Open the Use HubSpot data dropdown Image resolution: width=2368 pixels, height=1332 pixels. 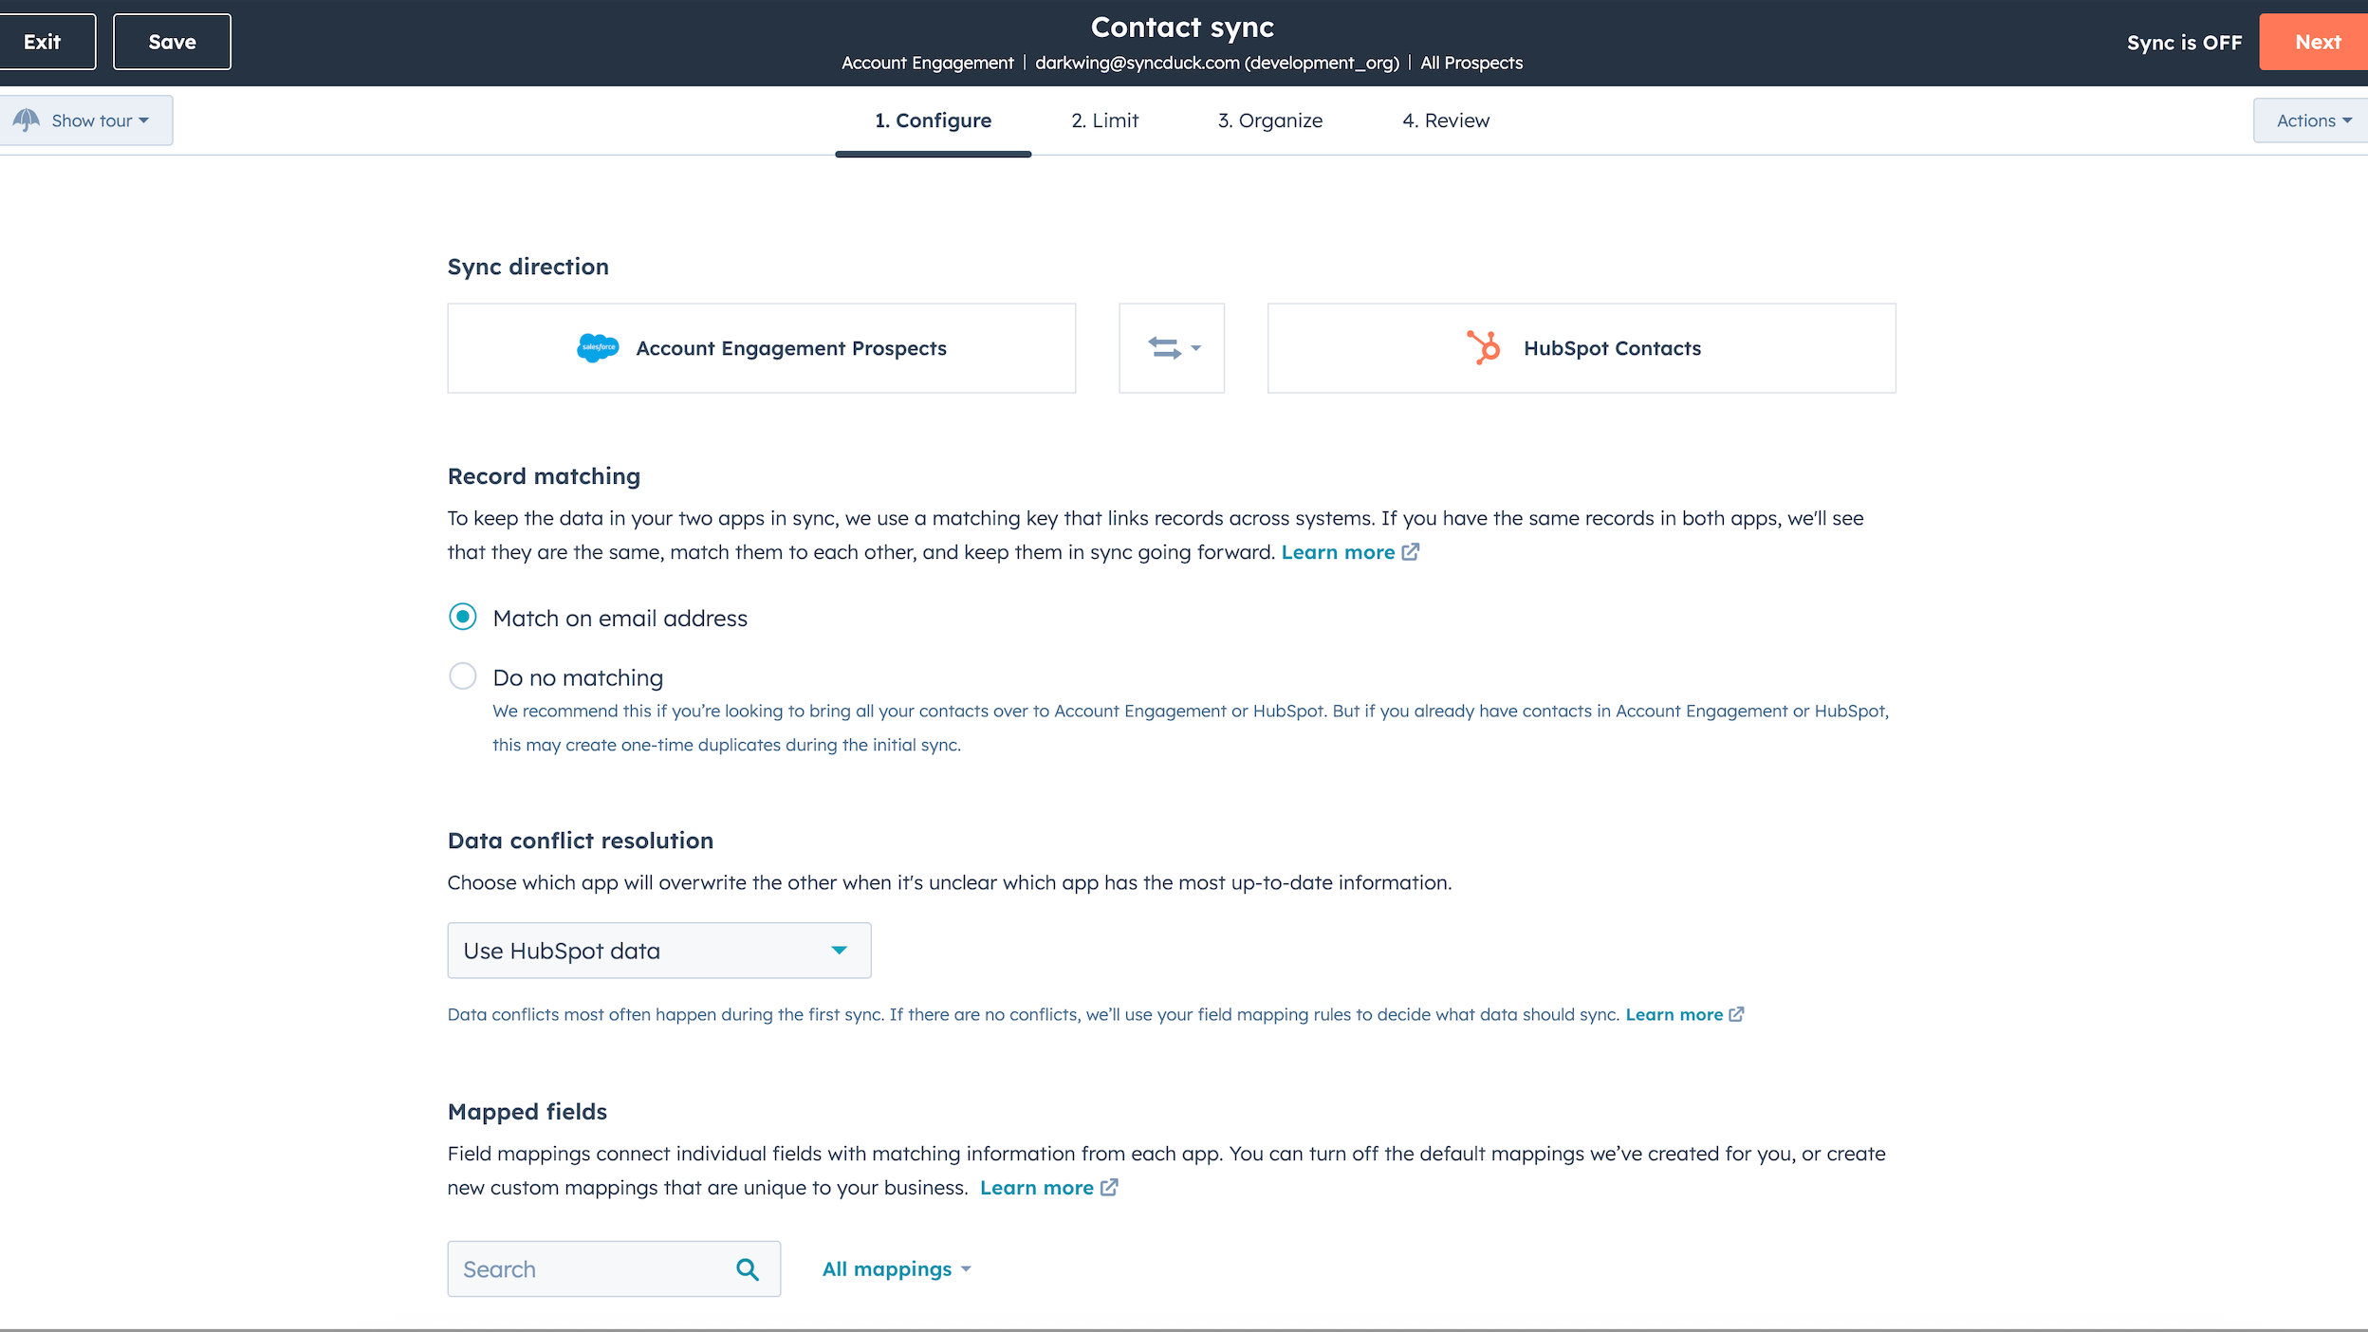pos(658,951)
